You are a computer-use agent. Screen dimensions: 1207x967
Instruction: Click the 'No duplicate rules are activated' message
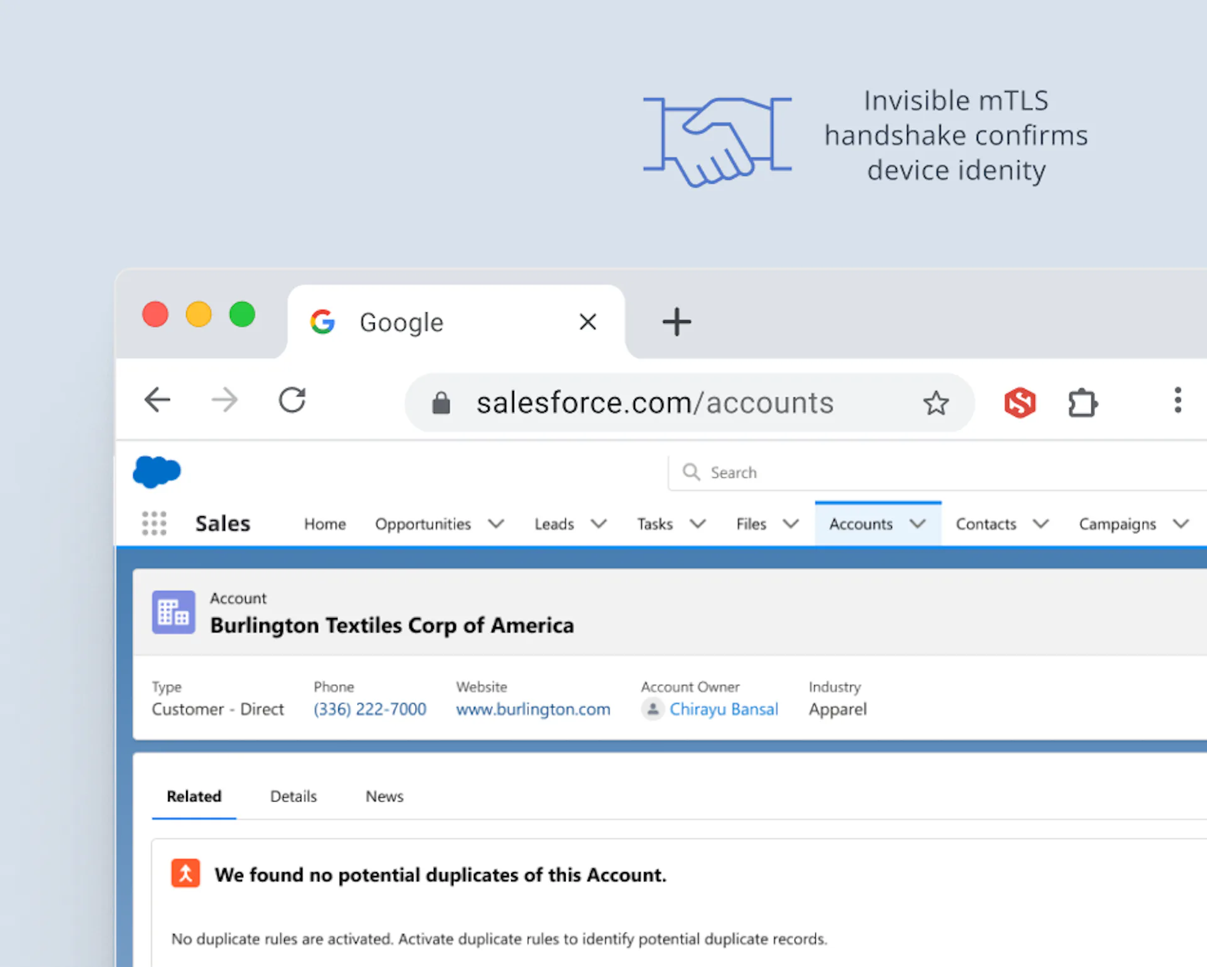click(x=499, y=939)
